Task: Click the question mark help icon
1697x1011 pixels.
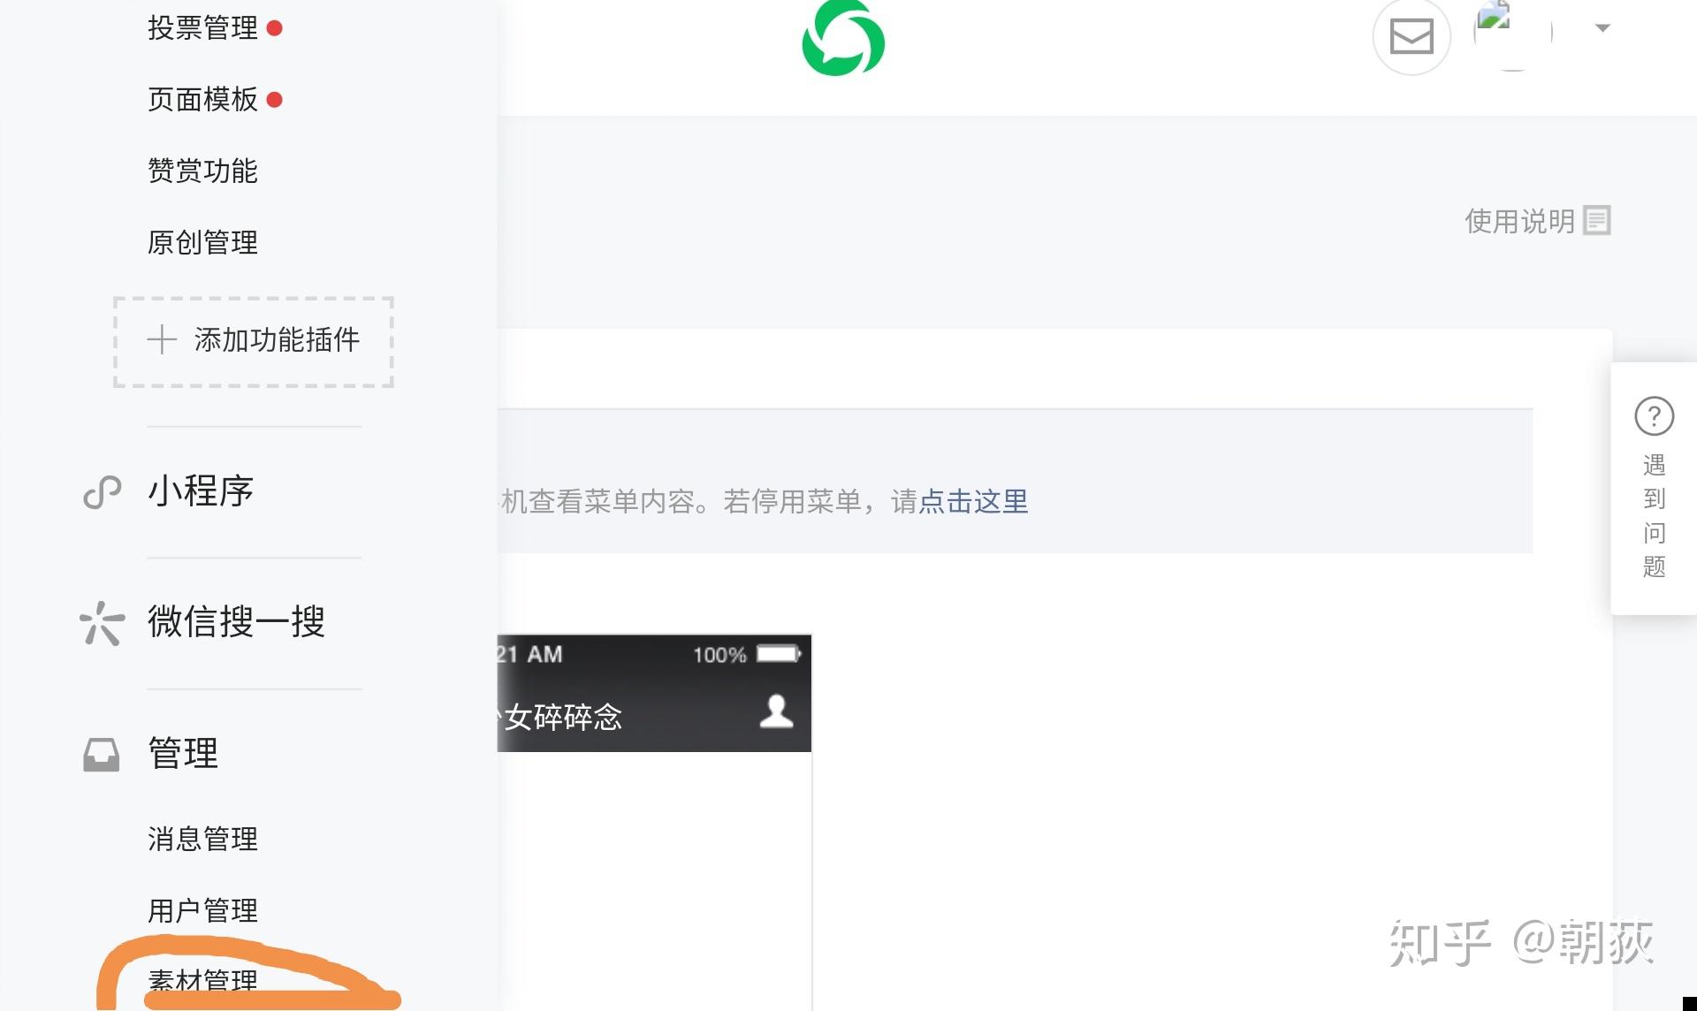Action: click(1654, 416)
